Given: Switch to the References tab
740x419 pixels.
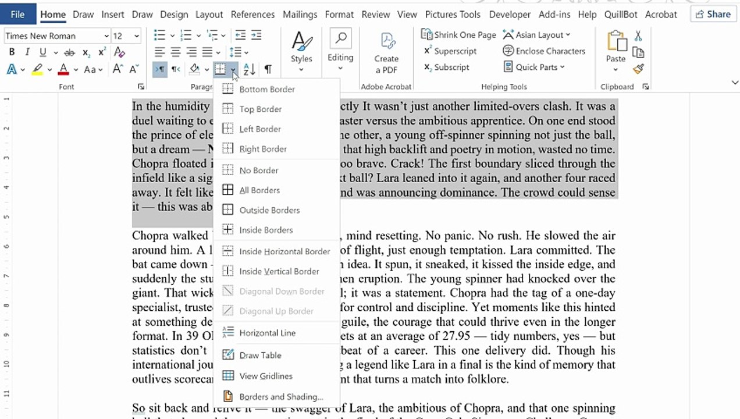Looking at the screenshot, I should pyautogui.click(x=252, y=14).
